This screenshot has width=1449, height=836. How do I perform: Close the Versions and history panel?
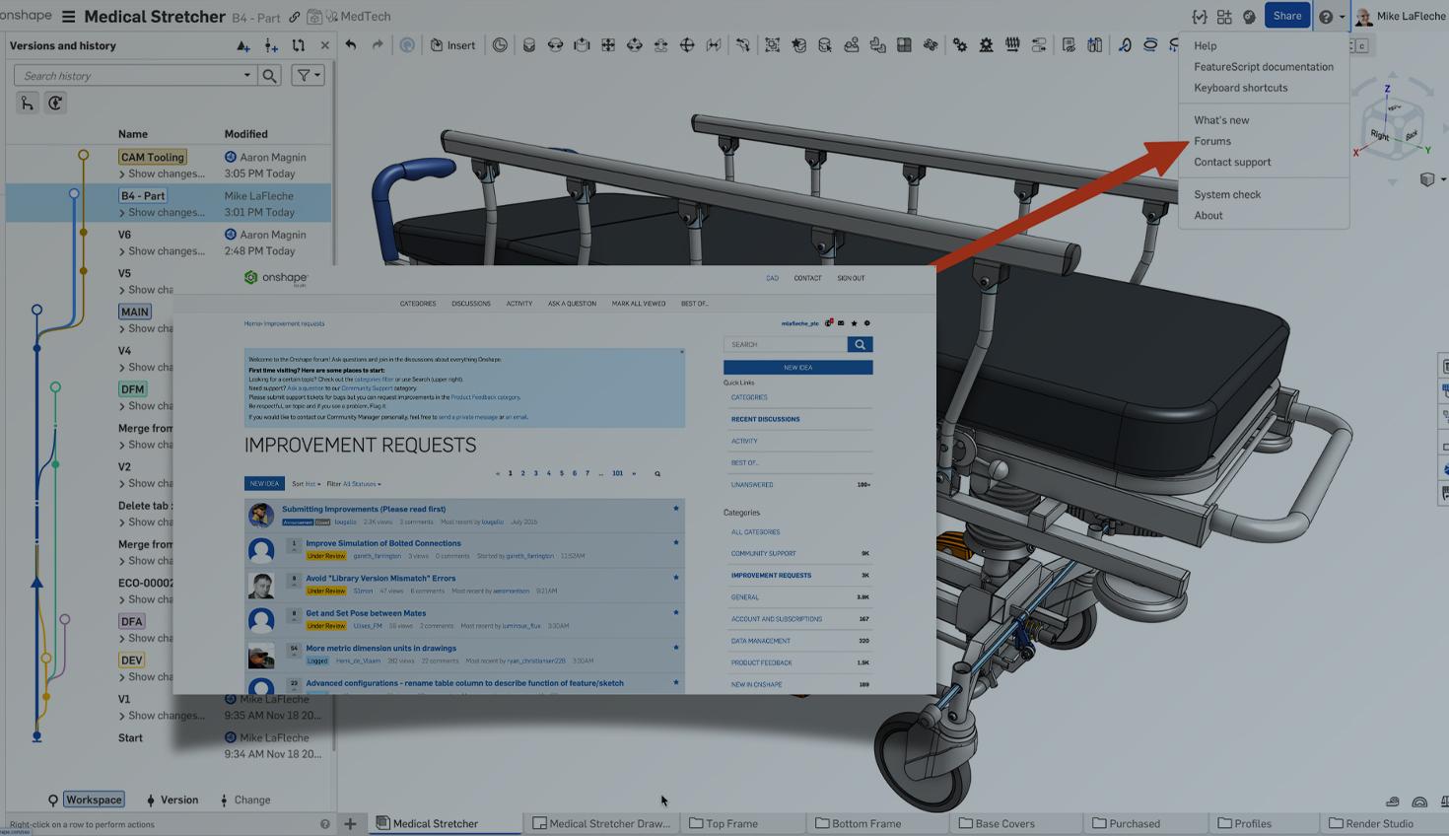pos(324,45)
